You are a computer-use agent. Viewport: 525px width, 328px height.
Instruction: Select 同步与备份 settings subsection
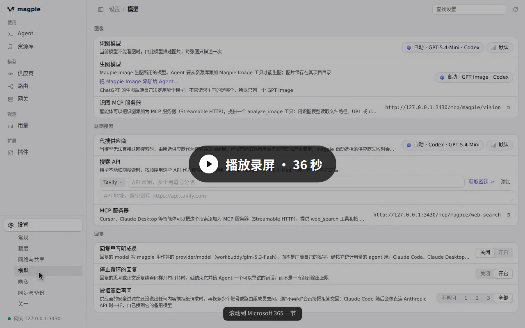[x=48, y=293]
